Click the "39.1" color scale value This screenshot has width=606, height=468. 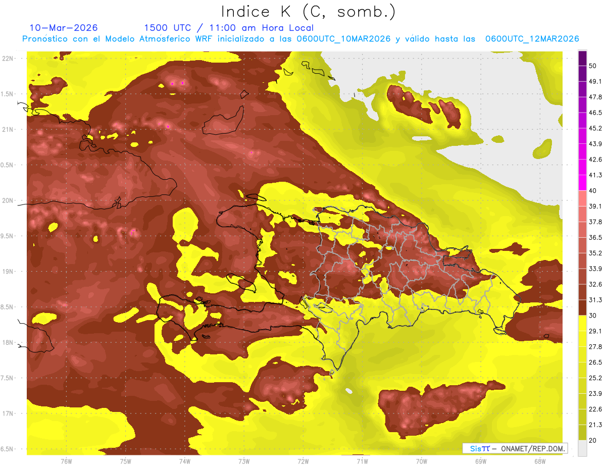click(x=595, y=206)
